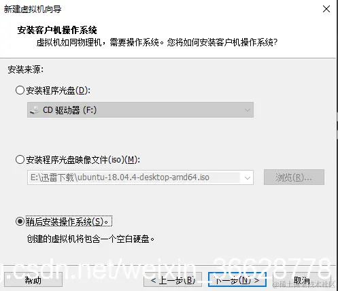Proceed with the 下一步(N) button
The image size is (338, 291).
(x=237, y=280)
